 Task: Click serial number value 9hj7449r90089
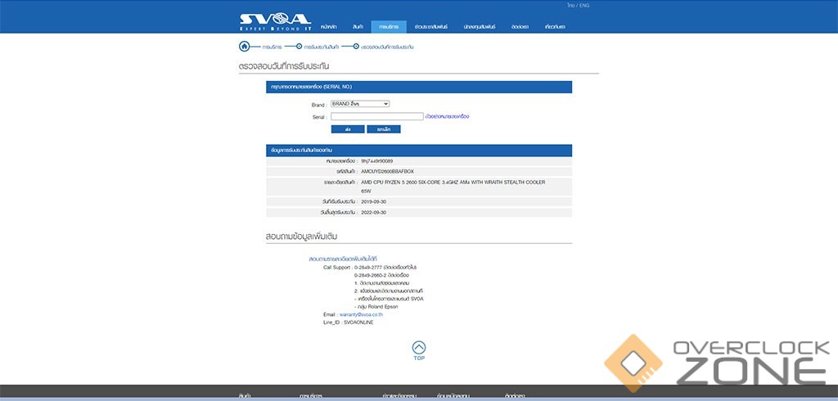coord(377,161)
